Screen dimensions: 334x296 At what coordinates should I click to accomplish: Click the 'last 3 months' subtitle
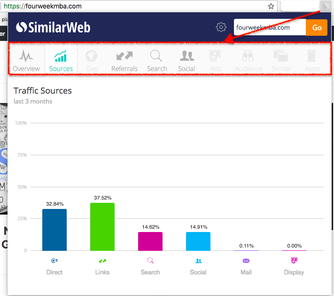click(x=33, y=101)
